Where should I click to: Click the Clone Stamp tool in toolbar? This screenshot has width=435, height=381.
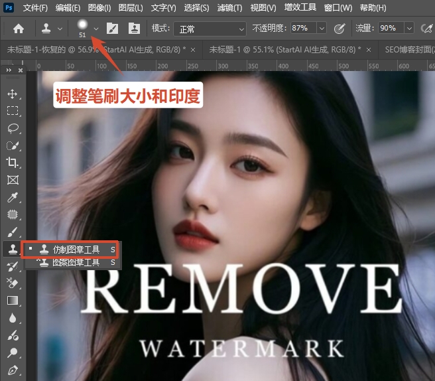(12, 249)
